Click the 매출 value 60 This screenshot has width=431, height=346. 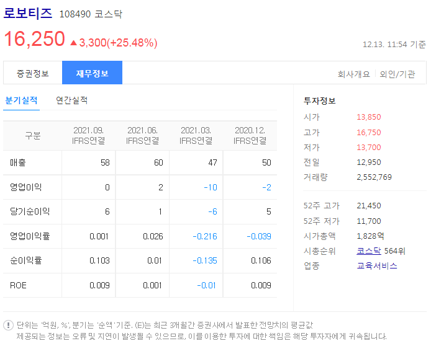(x=158, y=162)
